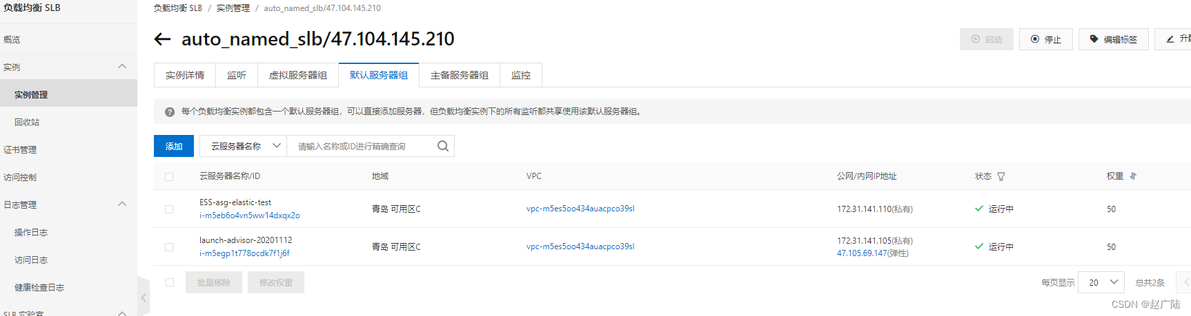The height and width of the screenshot is (316, 1191).
Task: Open VPC link in ESS-asg-elastic-test row
Action: point(580,209)
